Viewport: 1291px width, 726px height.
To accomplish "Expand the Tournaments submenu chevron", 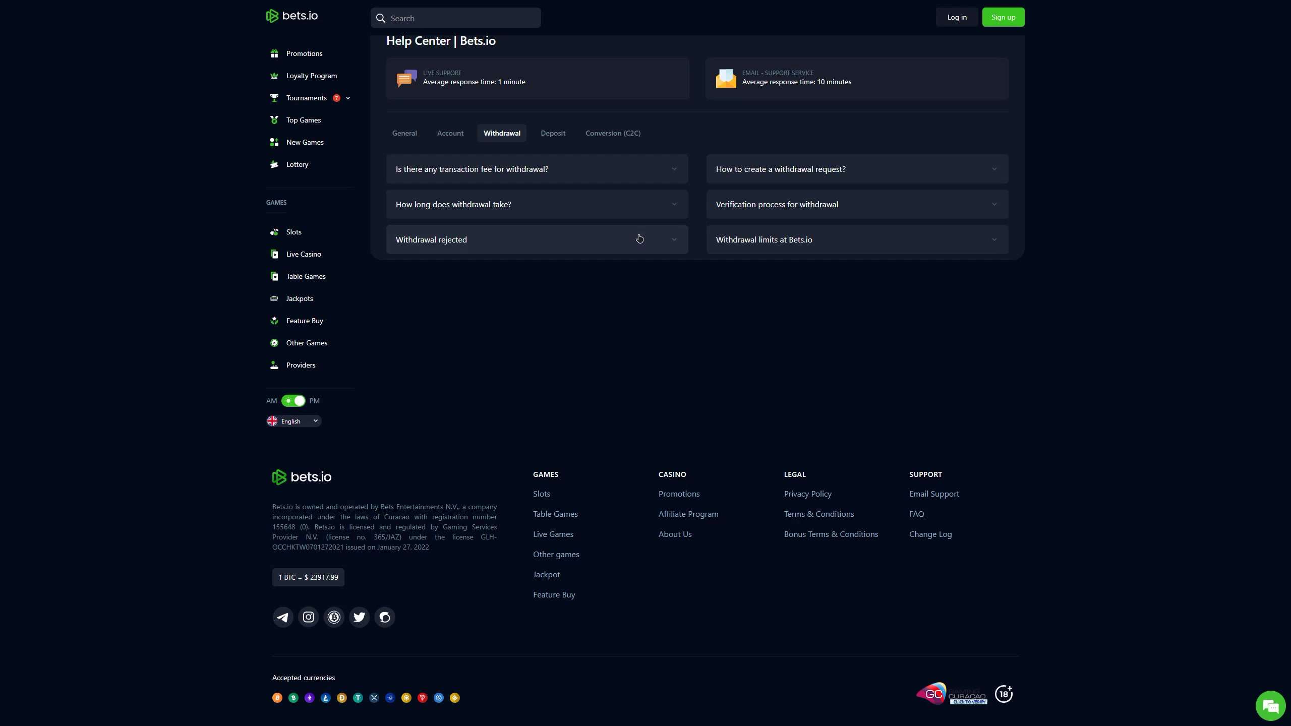I will pyautogui.click(x=348, y=98).
